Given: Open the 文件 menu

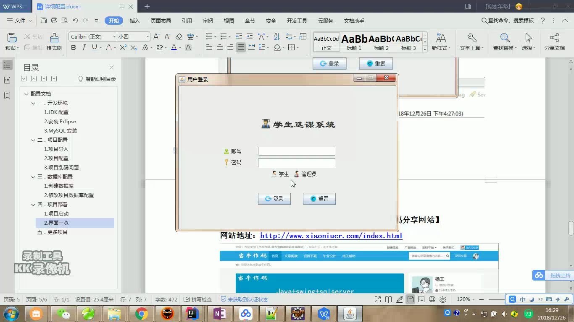Looking at the screenshot, I should tap(20, 21).
